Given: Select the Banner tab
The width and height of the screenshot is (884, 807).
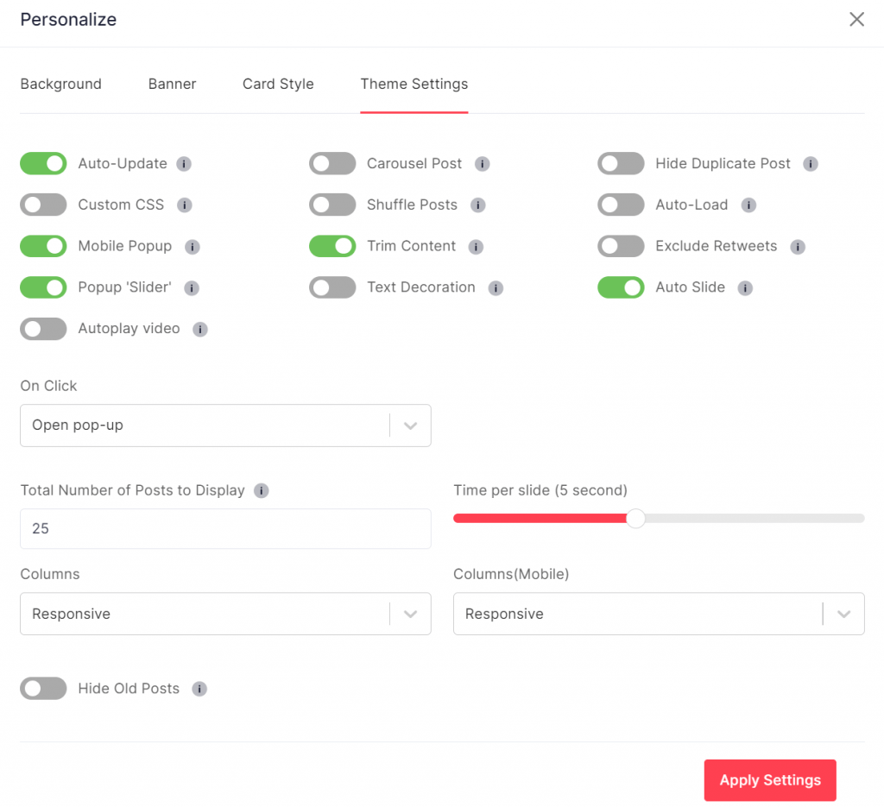Looking at the screenshot, I should pos(172,84).
